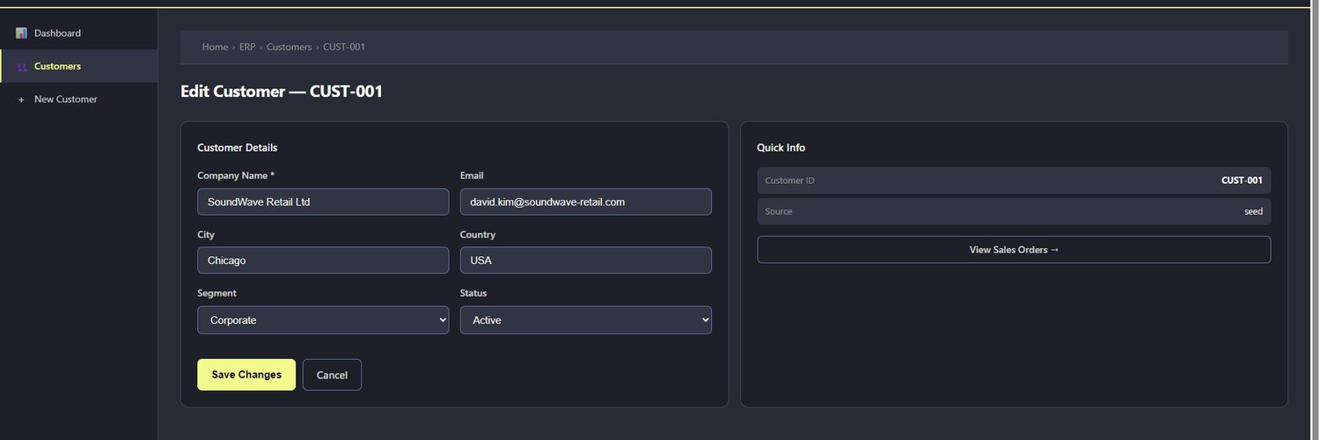This screenshot has height=440, width=1320.
Task: Click into the Email input field
Action: pos(586,202)
